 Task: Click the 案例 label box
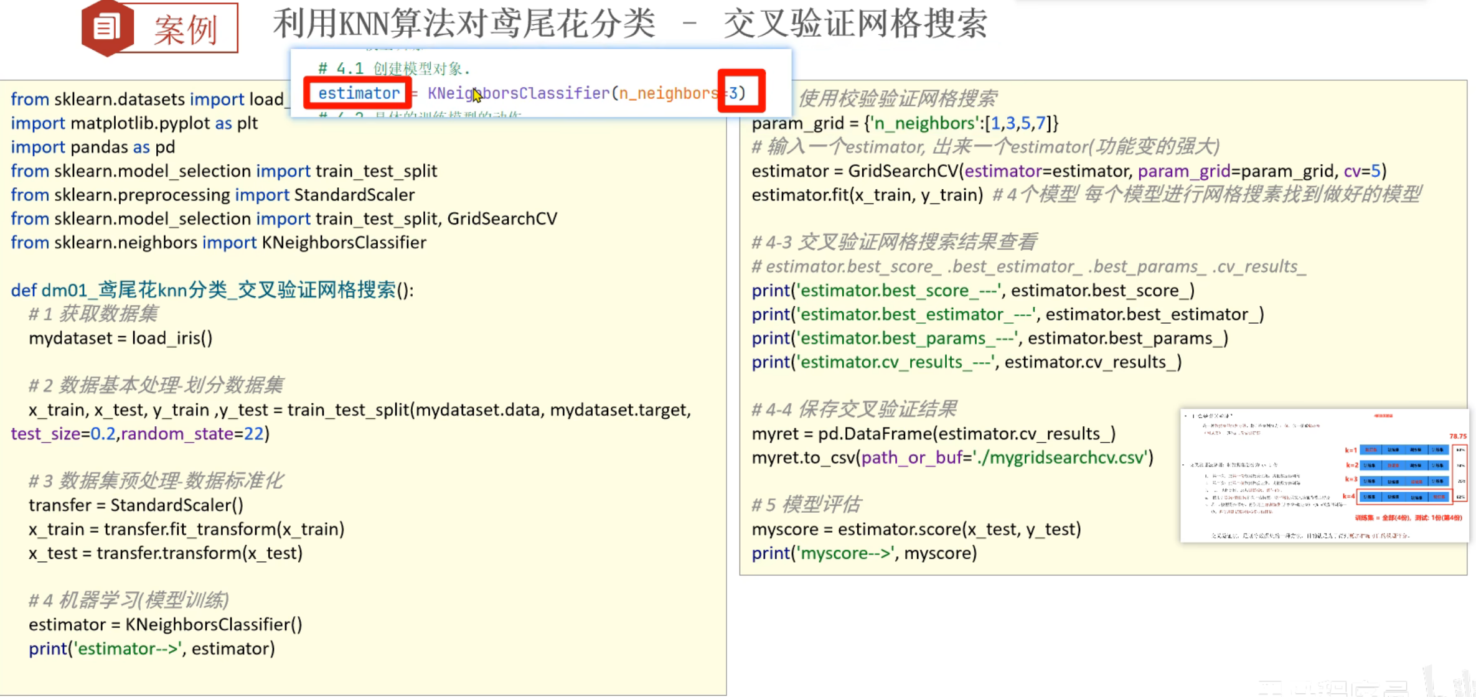pos(186,29)
